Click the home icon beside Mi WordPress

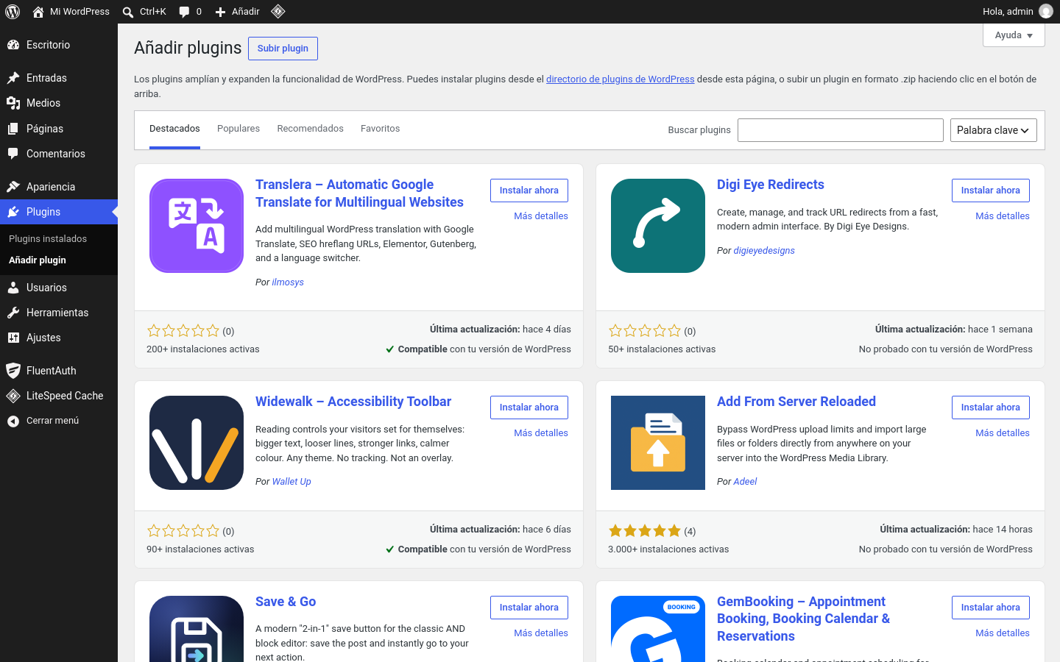pos(38,12)
